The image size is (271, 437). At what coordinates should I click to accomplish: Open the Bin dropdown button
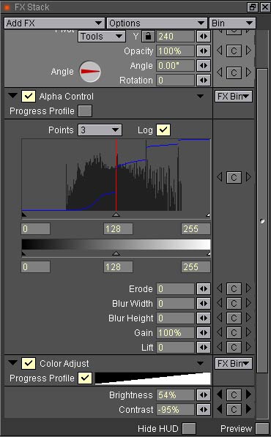(232, 23)
